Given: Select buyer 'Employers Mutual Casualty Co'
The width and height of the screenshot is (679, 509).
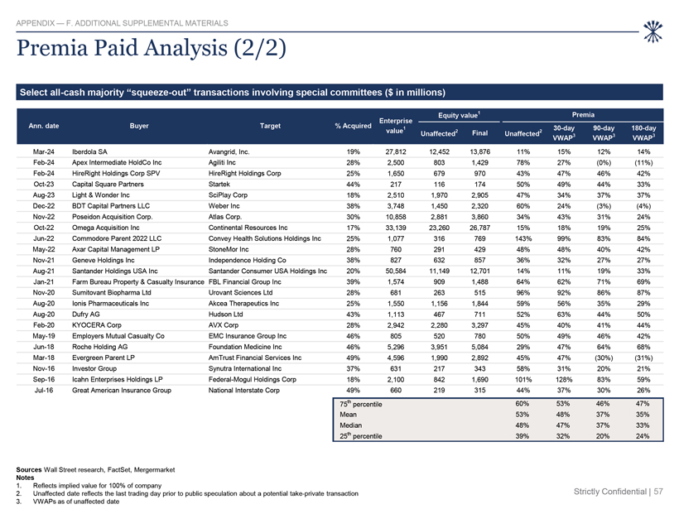Looking at the screenshot, I should click(x=118, y=336).
